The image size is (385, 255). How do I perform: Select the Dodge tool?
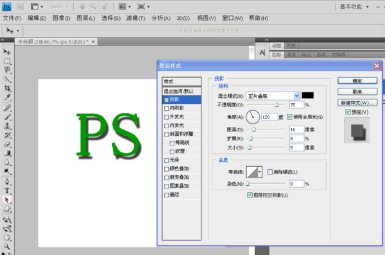tap(6, 172)
